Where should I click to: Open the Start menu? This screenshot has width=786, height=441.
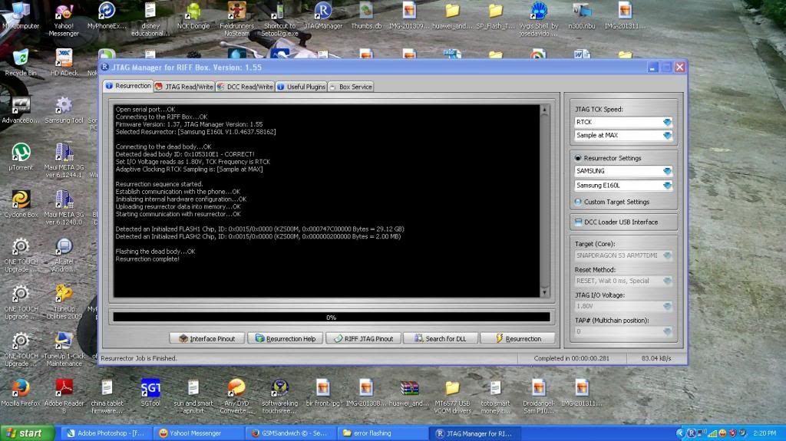click(x=27, y=433)
